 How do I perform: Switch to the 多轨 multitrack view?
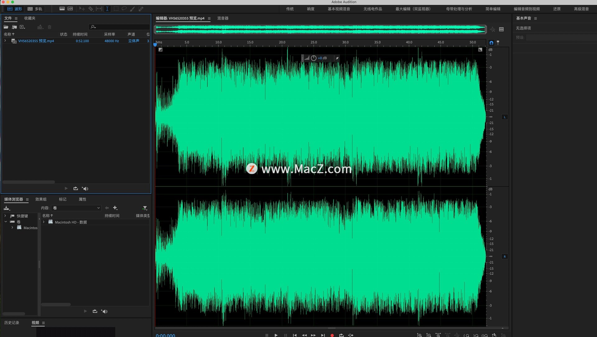(x=35, y=9)
